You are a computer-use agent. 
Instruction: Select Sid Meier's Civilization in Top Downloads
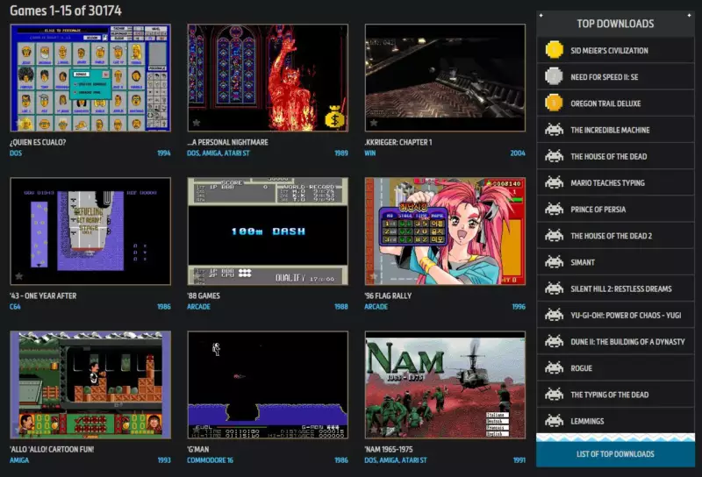tap(615, 50)
